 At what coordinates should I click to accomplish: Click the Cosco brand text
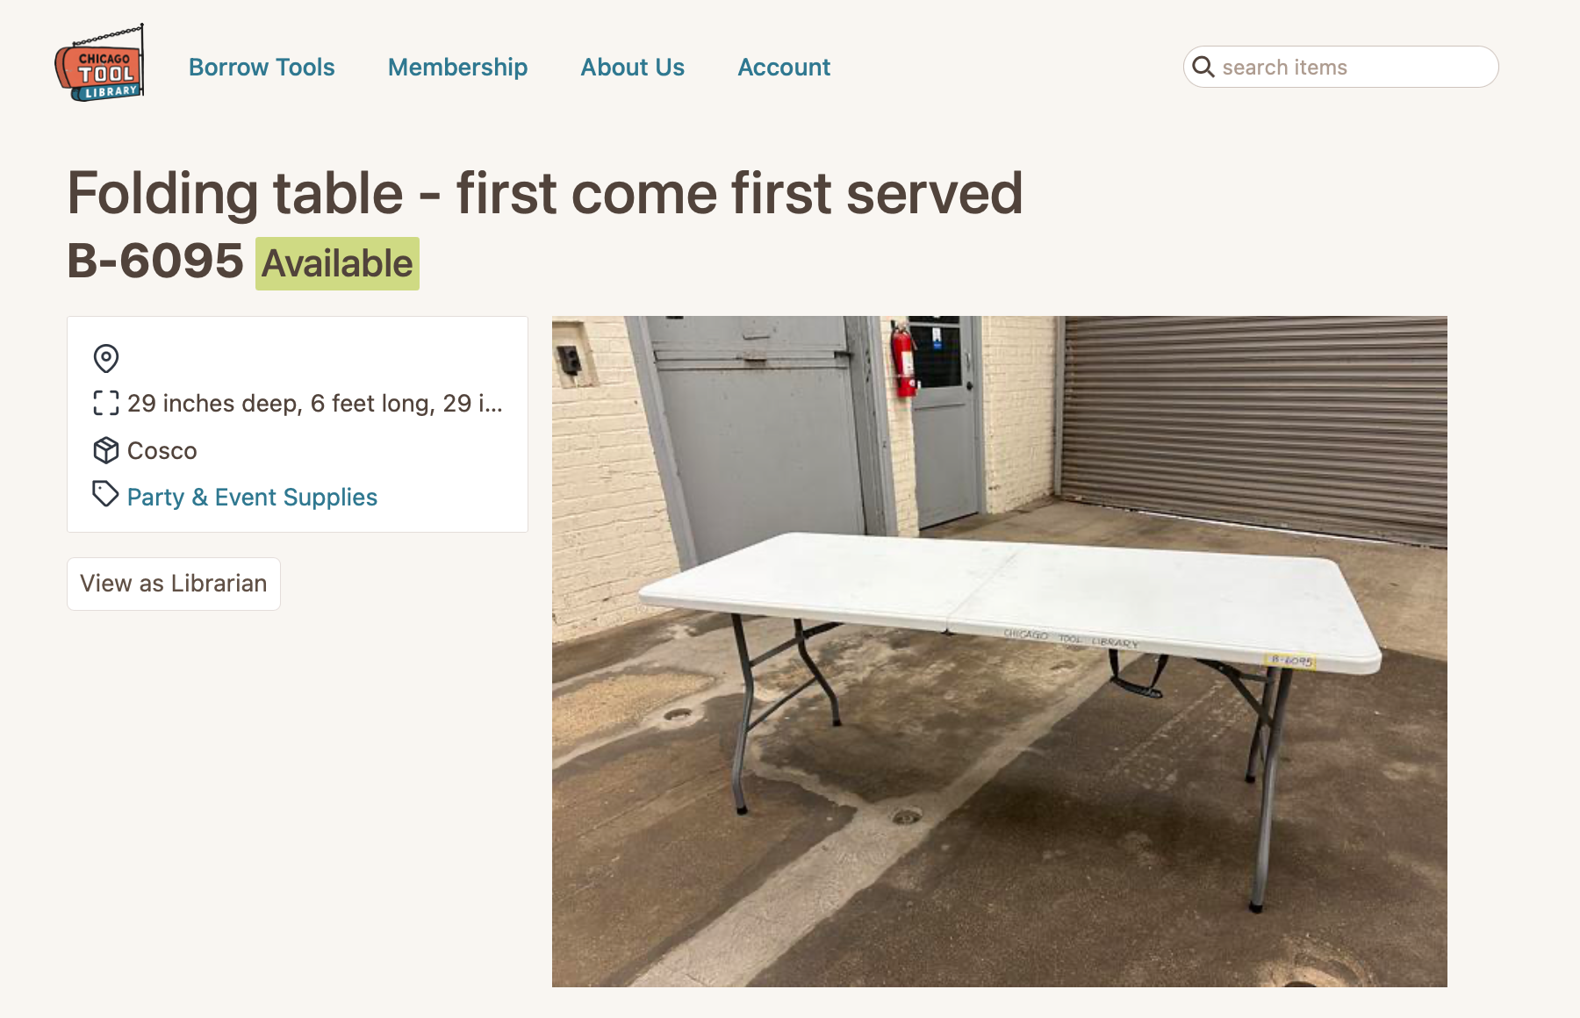[162, 450]
